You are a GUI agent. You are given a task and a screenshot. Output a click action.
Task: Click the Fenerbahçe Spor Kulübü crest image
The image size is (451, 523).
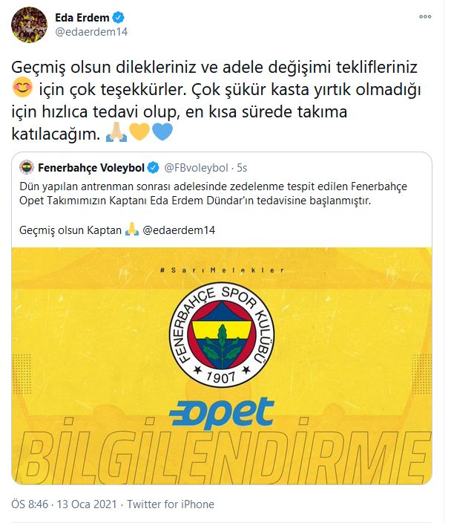(222, 334)
